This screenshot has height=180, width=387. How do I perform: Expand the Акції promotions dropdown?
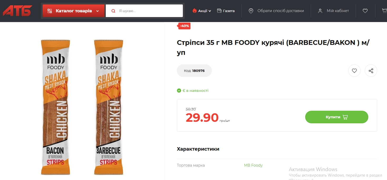click(202, 11)
